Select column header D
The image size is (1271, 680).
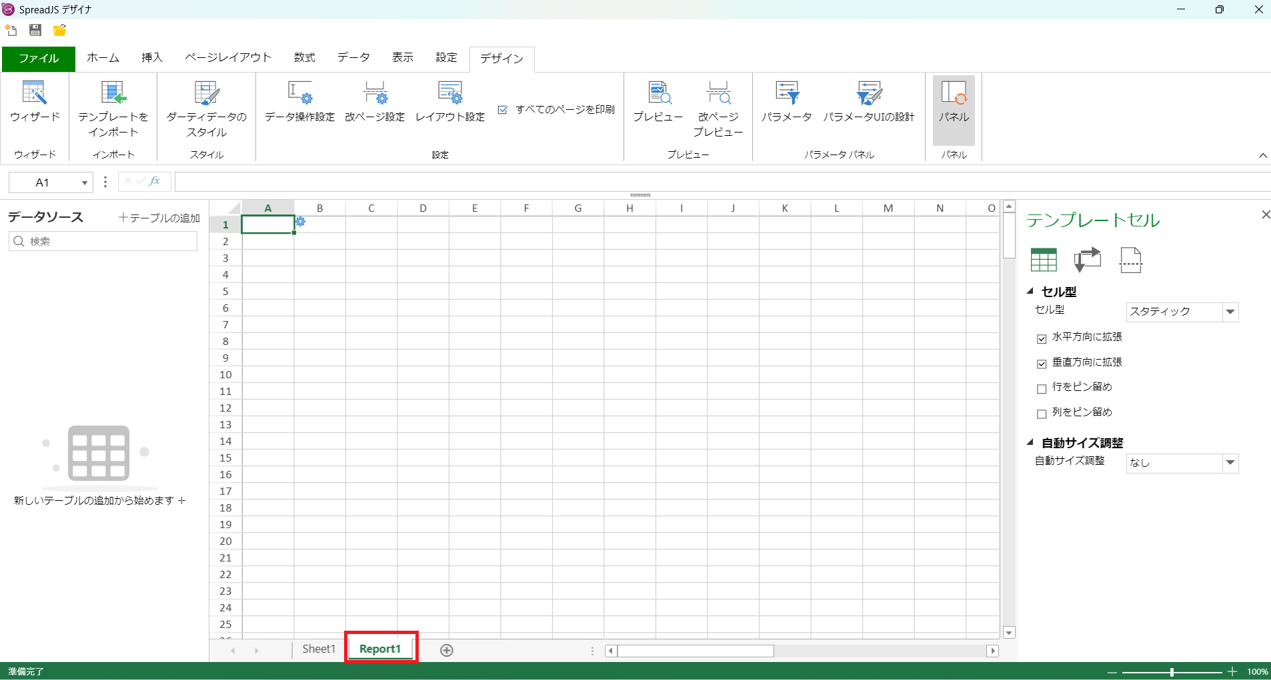pyautogui.click(x=423, y=208)
